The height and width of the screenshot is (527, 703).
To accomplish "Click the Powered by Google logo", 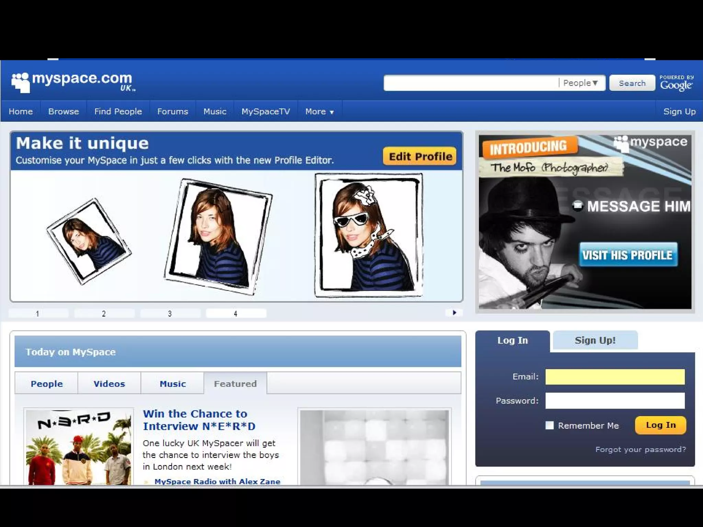I will (x=676, y=83).
